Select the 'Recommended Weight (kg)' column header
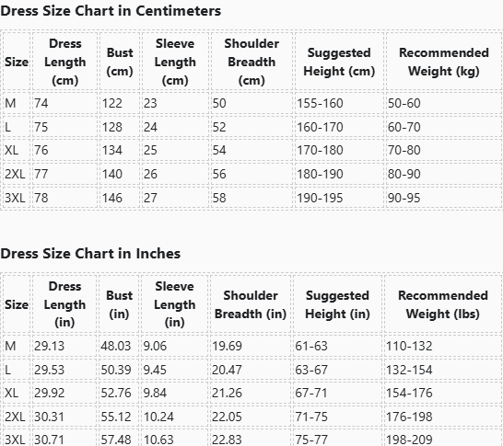The height and width of the screenshot is (446, 503). (x=444, y=62)
